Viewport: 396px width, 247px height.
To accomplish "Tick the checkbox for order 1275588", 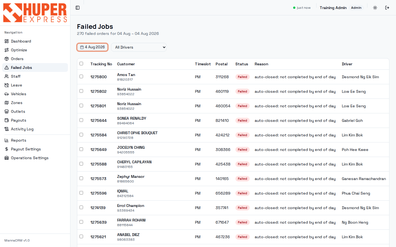I will point(81,164).
